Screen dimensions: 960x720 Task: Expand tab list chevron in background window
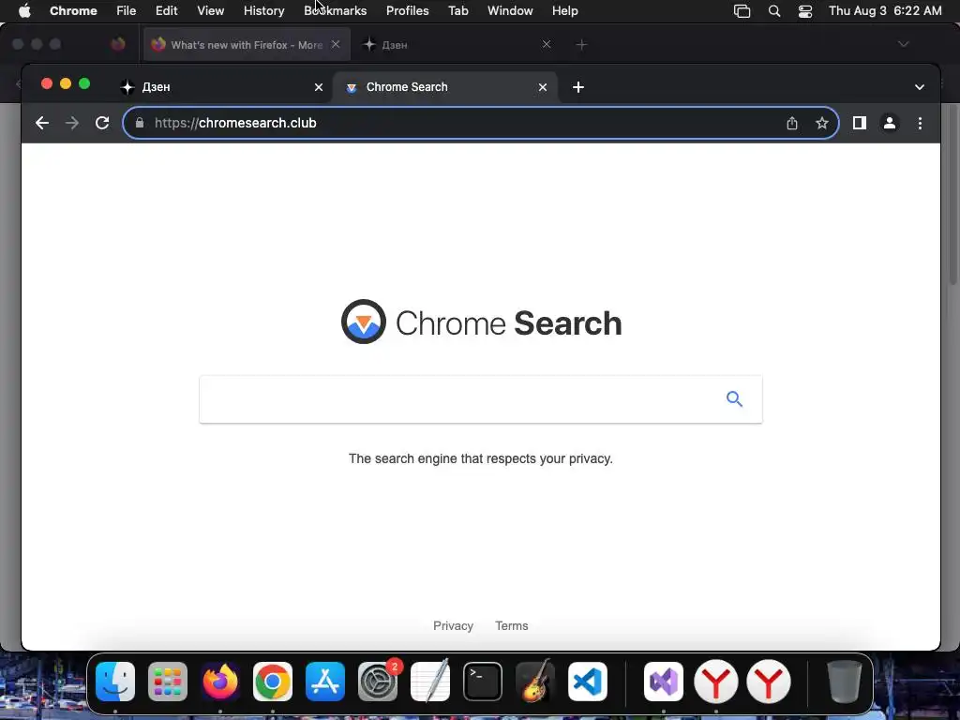903,44
